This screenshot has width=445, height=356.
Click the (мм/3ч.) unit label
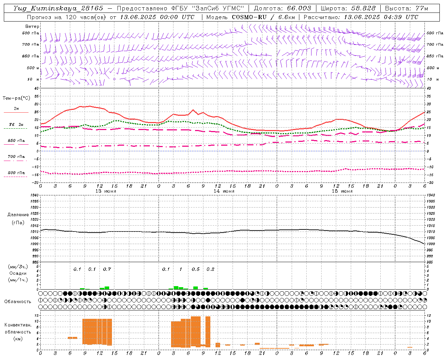[18, 267]
